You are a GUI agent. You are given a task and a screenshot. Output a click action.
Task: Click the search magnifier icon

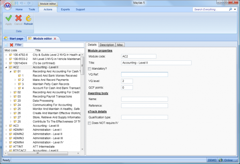230,9
